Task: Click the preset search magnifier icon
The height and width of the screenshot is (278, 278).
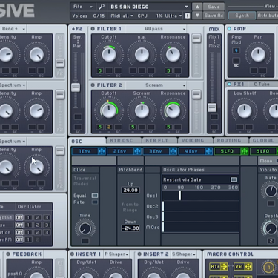Action: point(102,7)
